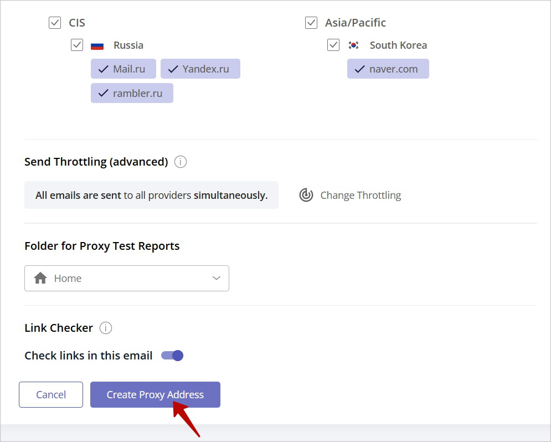The height and width of the screenshot is (442, 551).
Task: Click the Change Throttling gauge icon
Action: point(306,195)
